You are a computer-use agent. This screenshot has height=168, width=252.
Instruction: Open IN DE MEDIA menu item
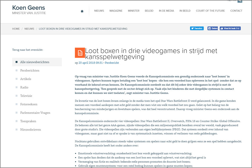(166, 11)
